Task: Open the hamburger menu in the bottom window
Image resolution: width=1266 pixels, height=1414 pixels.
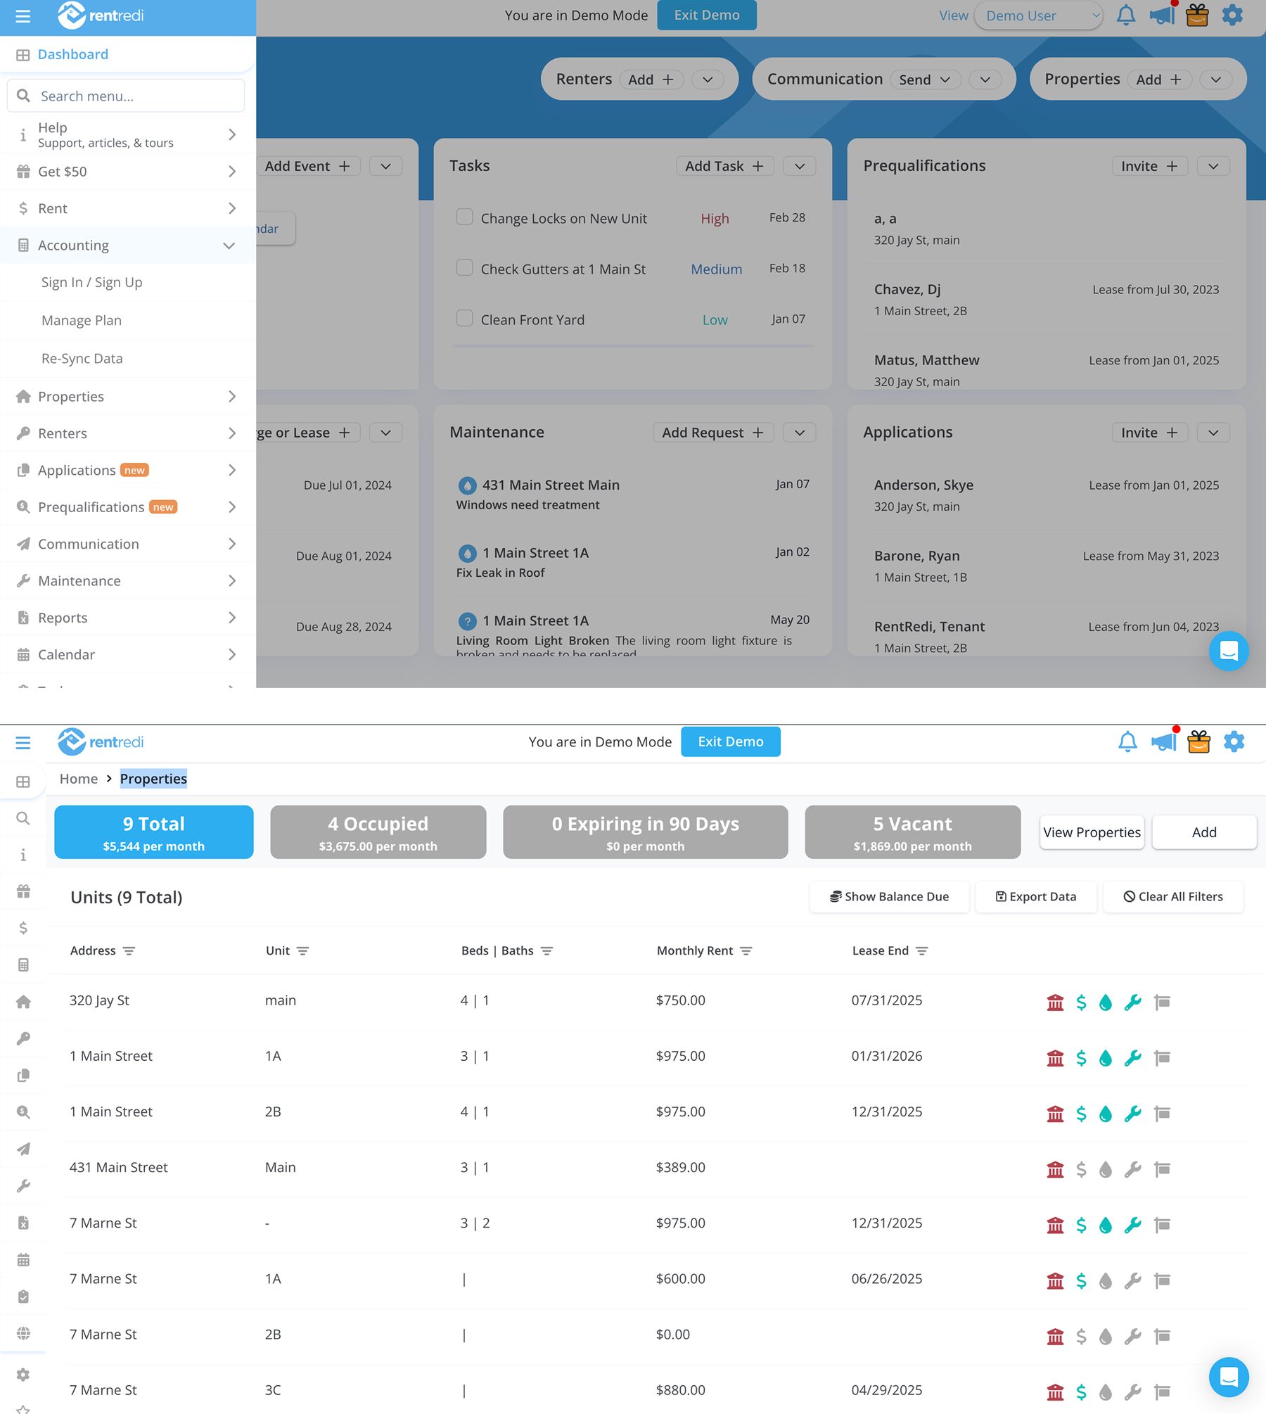Action: 23,743
